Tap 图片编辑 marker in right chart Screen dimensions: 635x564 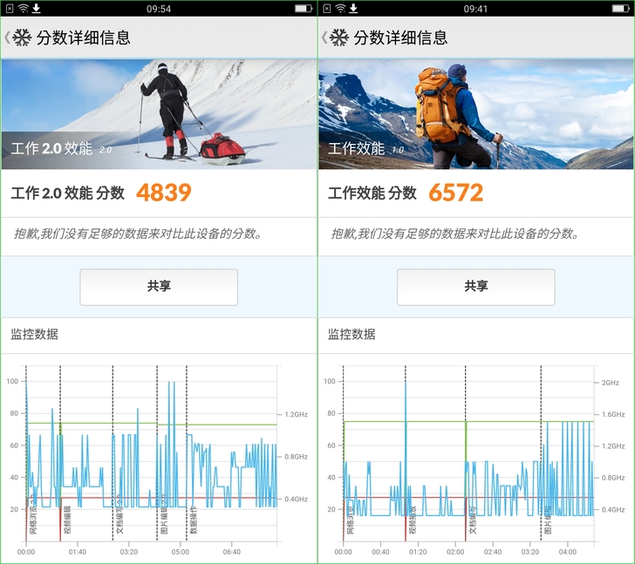(x=548, y=520)
